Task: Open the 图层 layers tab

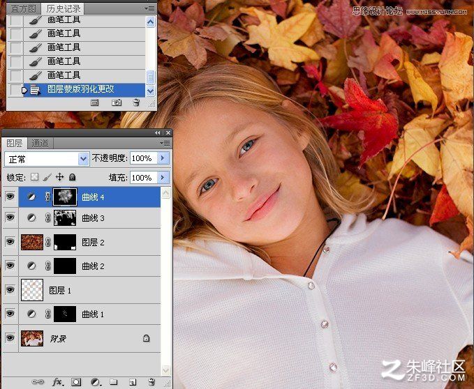Action: pos(15,143)
